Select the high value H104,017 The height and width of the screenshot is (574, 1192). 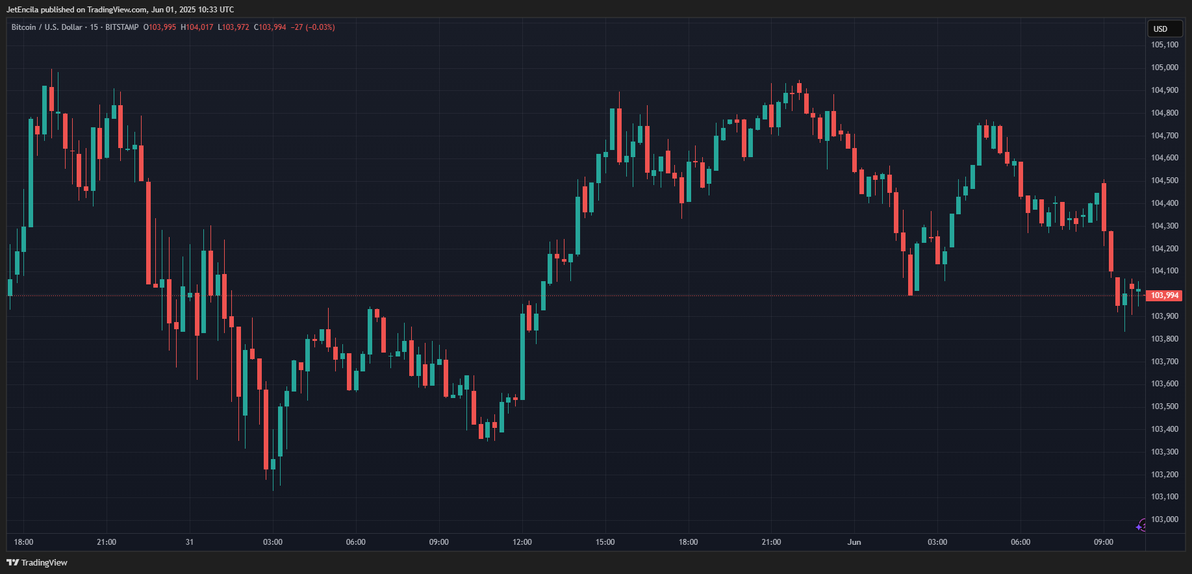pyautogui.click(x=197, y=27)
